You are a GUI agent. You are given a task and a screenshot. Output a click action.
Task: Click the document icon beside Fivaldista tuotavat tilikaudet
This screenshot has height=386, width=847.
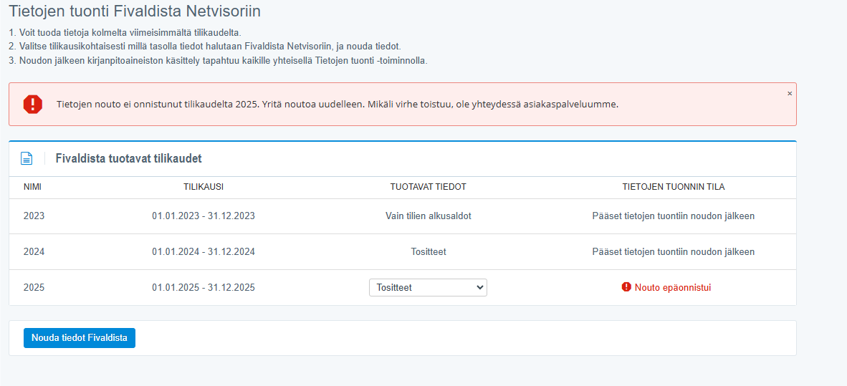click(27, 158)
